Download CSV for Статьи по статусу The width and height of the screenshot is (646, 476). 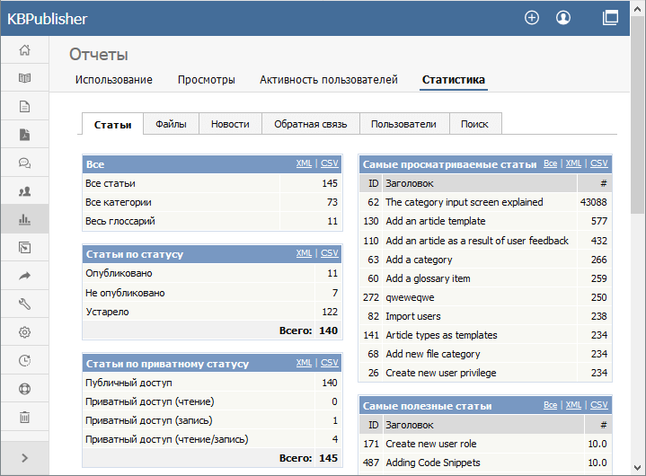coord(330,253)
